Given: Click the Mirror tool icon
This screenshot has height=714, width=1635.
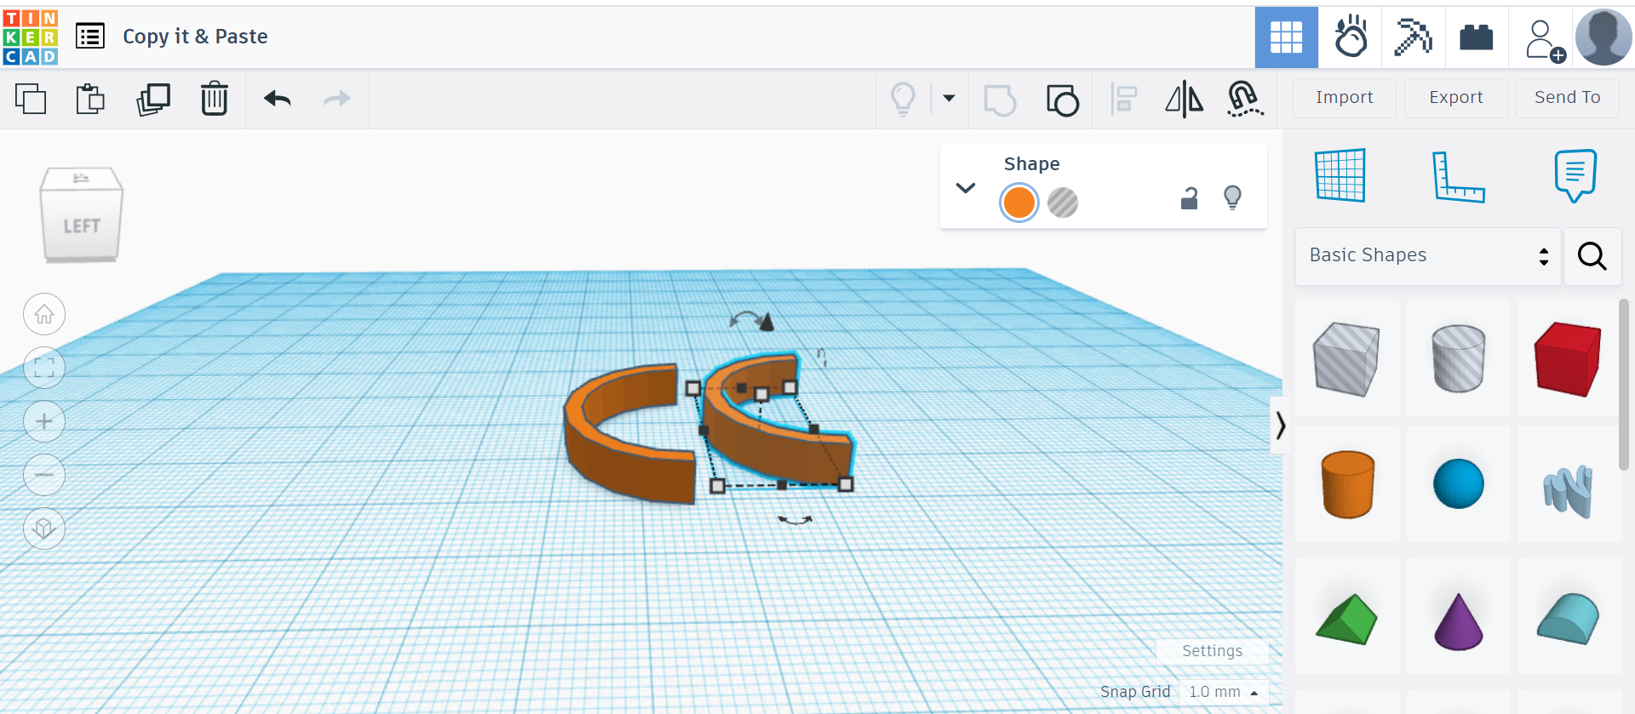Looking at the screenshot, I should click(x=1184, y=99).
